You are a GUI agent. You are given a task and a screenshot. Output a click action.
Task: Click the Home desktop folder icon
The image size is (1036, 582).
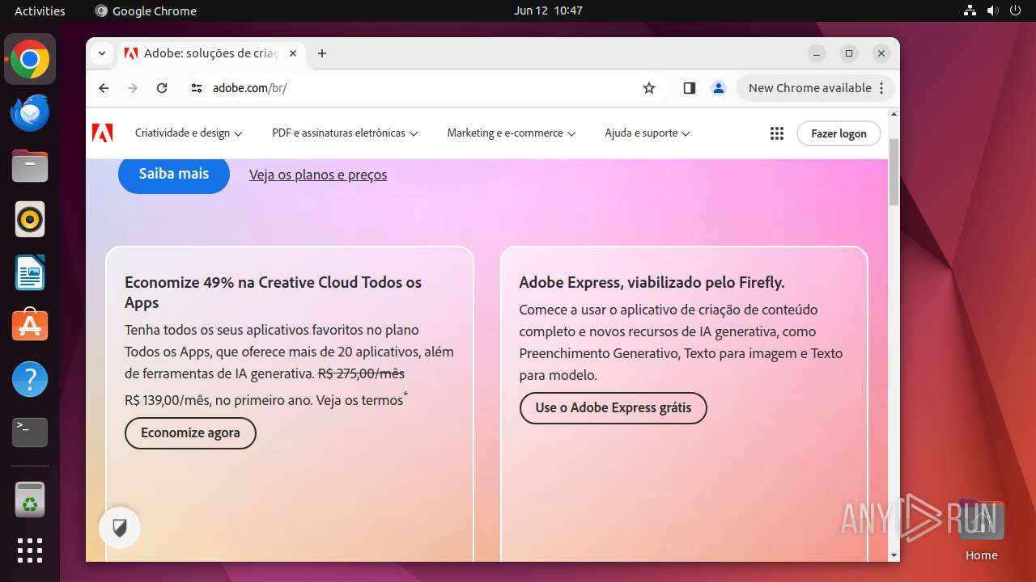coord(981,531)
